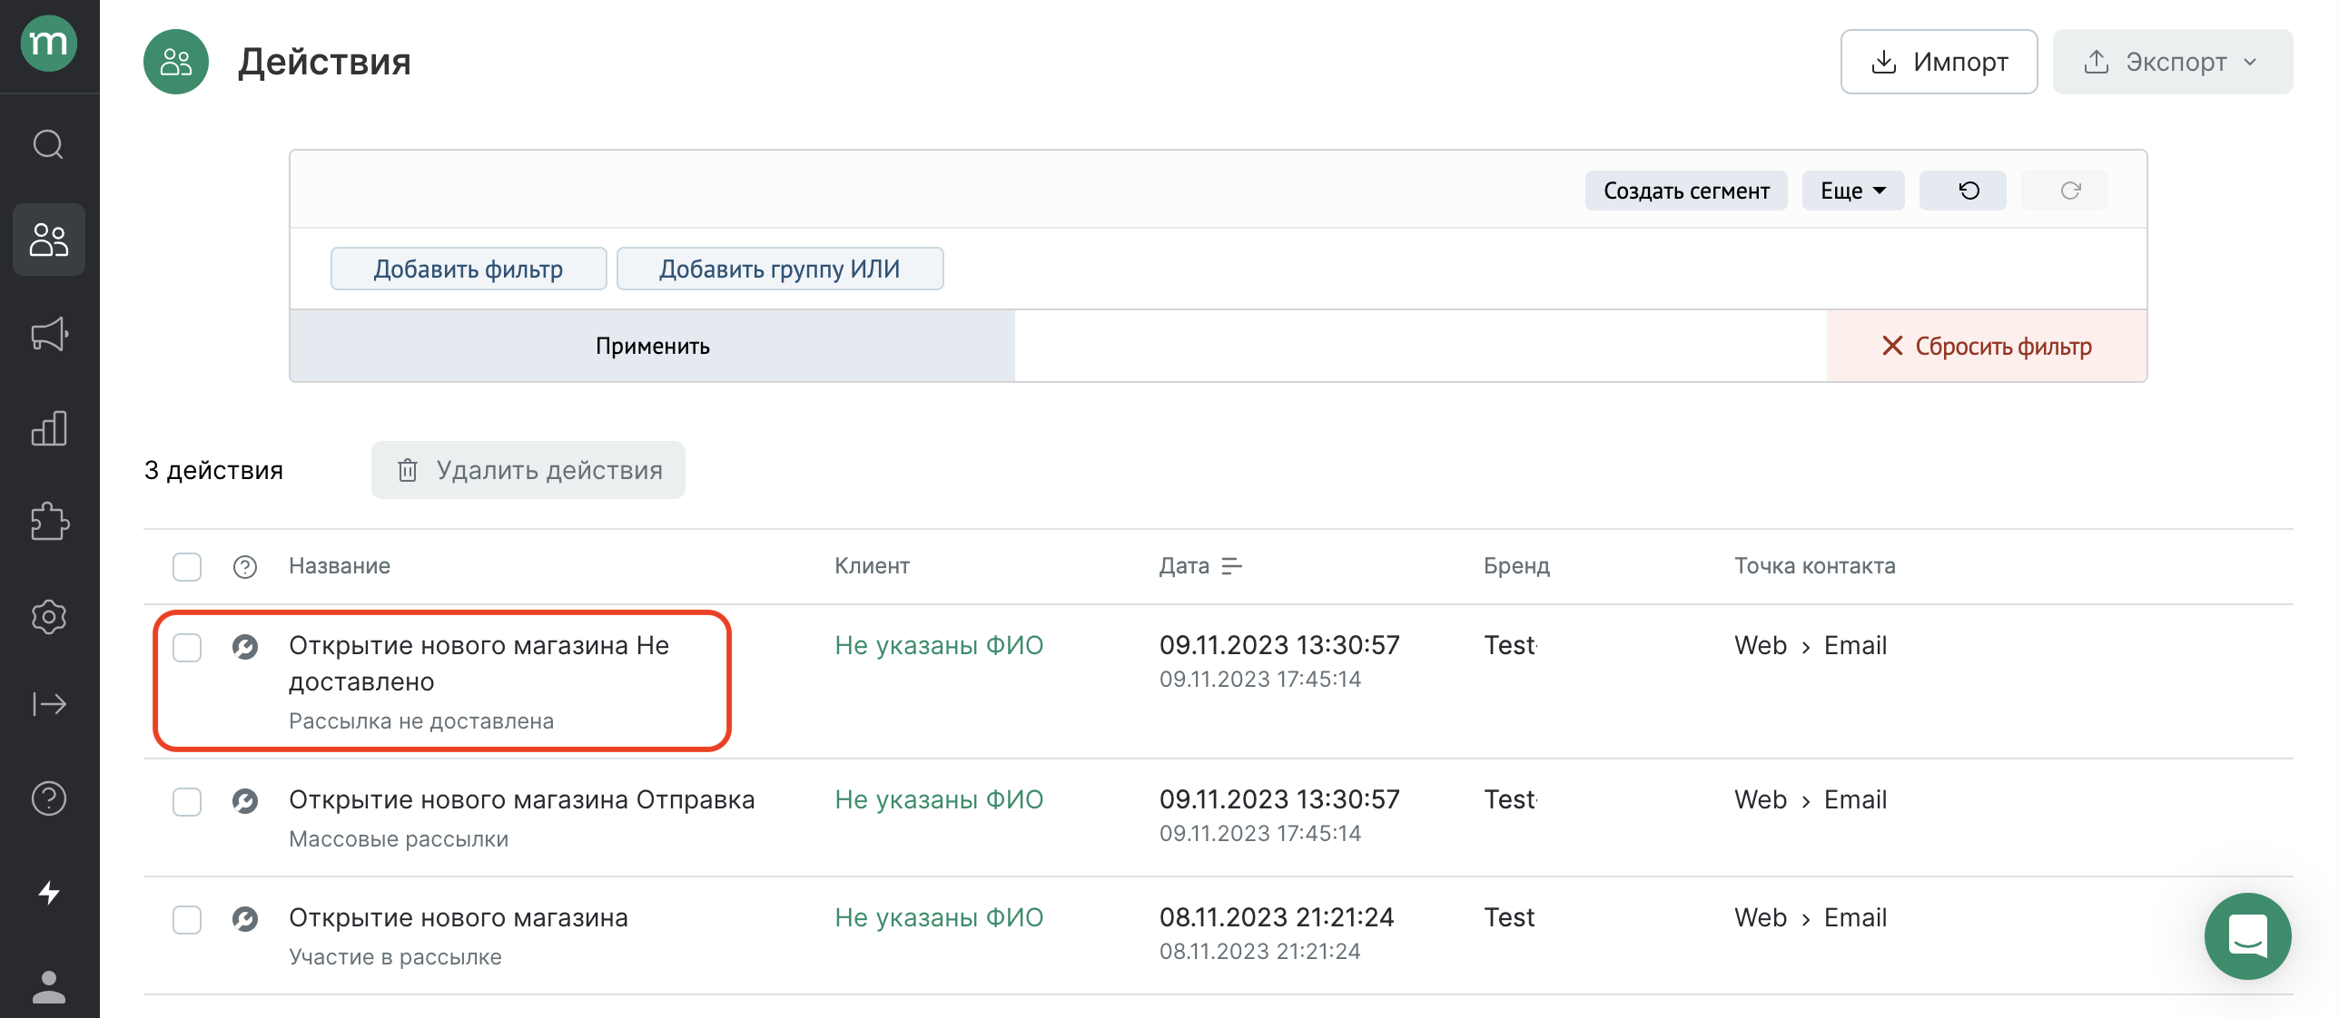Image resolution: width=2339 pixels, height=1018 pixels.
Task: Open the chat support widget
Action: 2247,936
